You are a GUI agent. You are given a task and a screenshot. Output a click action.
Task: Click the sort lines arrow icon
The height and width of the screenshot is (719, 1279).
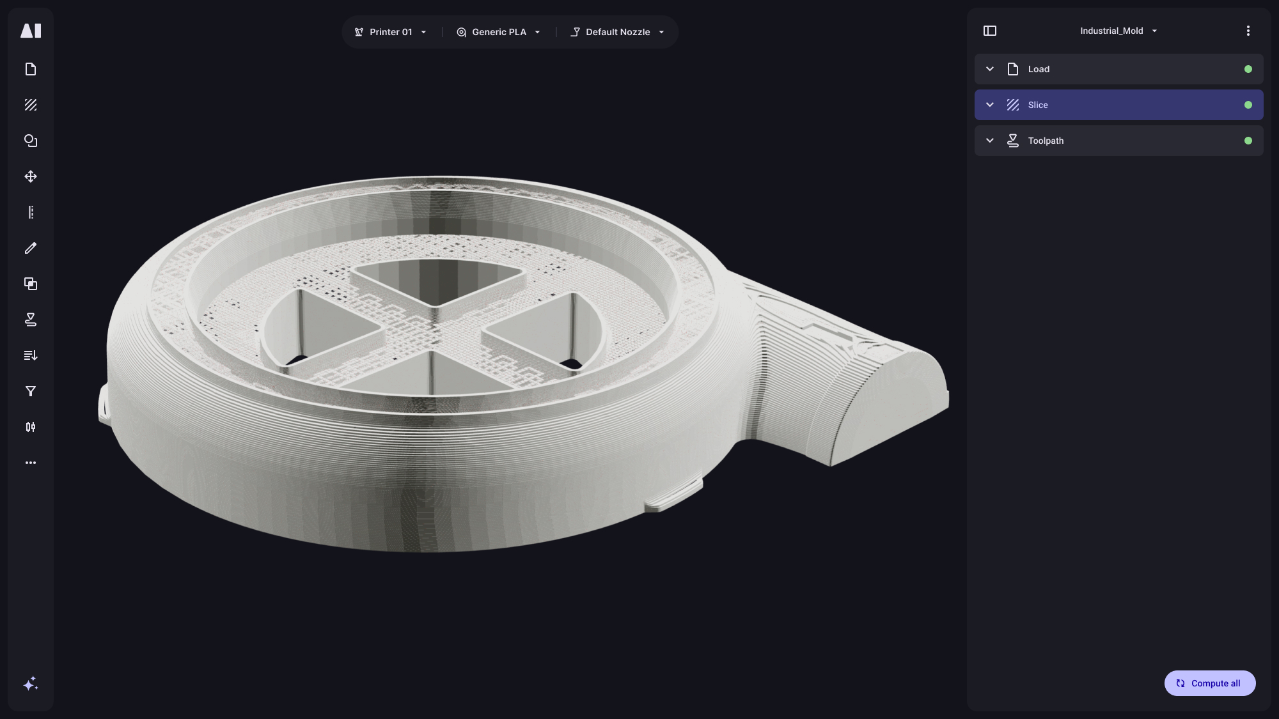31,355
